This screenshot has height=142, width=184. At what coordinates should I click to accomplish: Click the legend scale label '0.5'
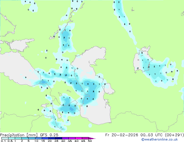coord(10,141)
